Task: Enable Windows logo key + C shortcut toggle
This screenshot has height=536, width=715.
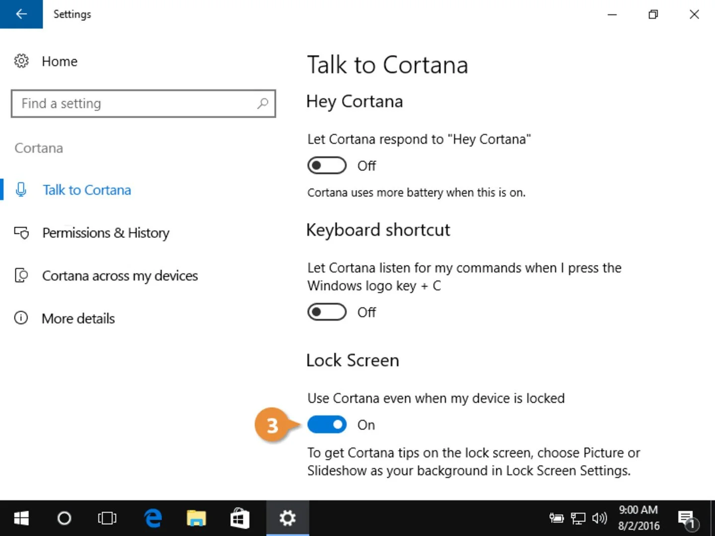Action: click(327, 312)
